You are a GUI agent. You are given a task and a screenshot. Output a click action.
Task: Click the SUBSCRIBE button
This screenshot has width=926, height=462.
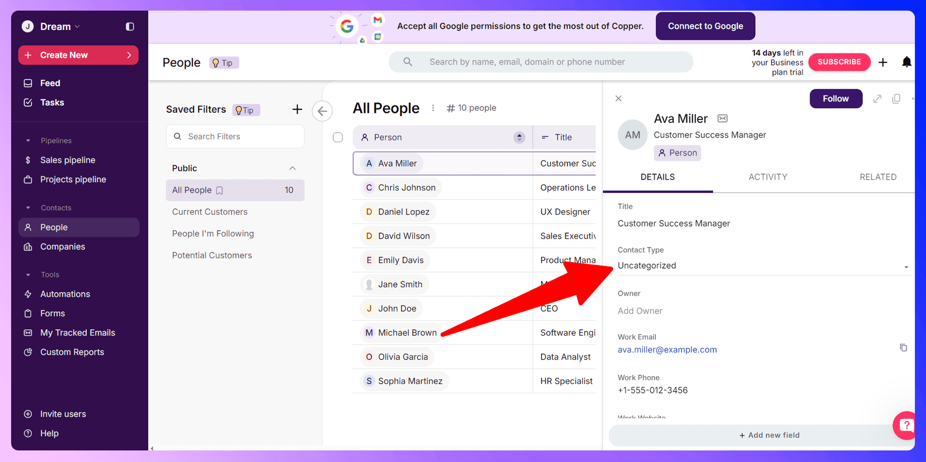839,62
